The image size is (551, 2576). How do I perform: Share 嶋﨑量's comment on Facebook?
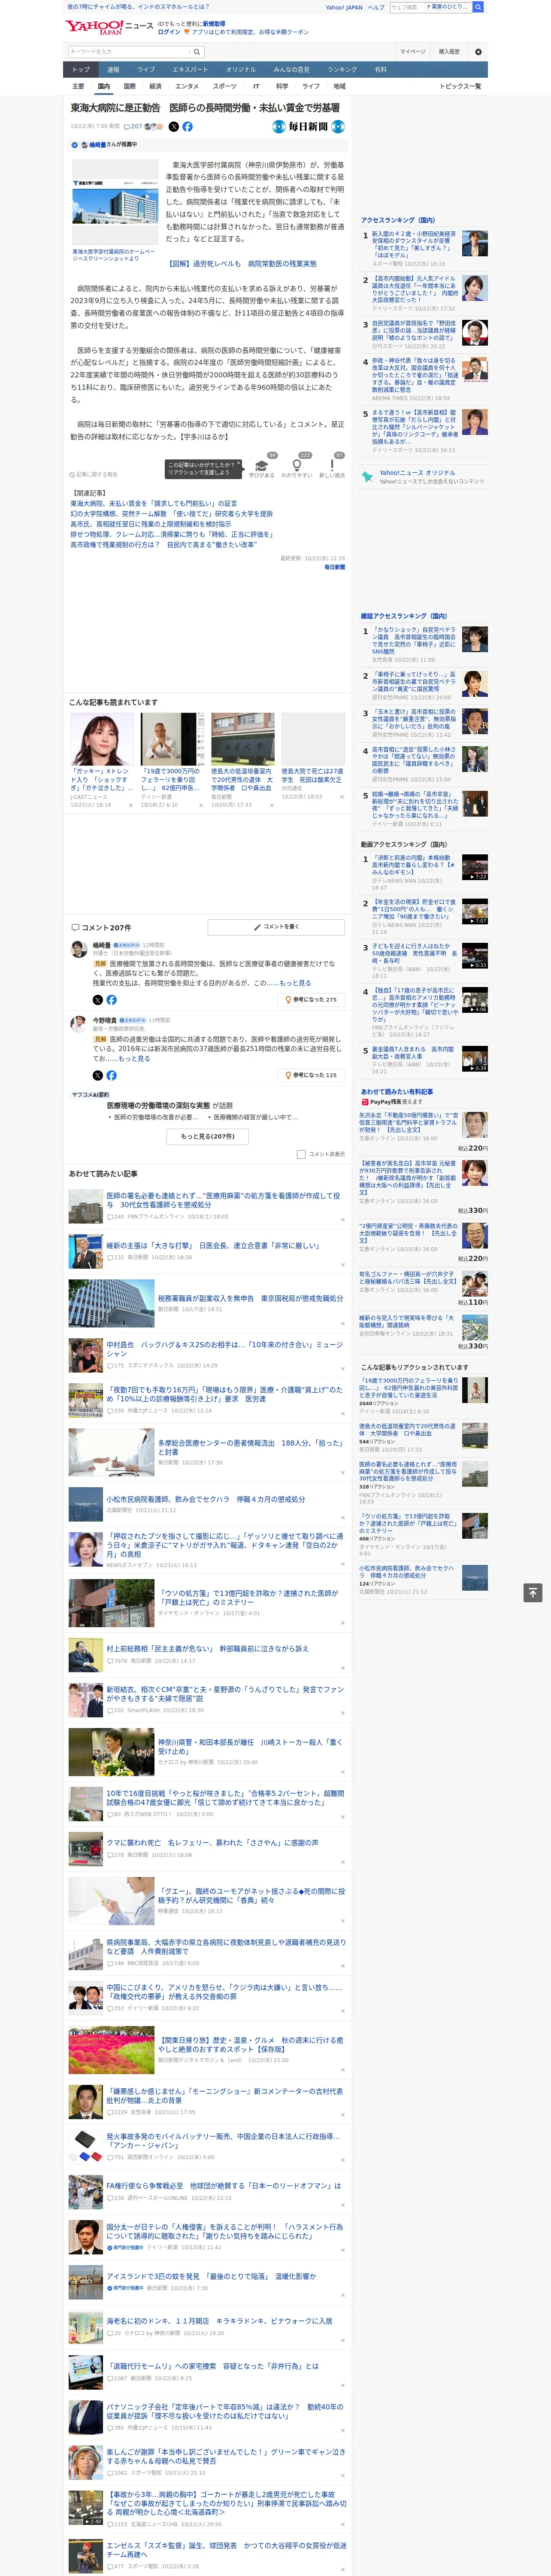tap(111, 1000)
